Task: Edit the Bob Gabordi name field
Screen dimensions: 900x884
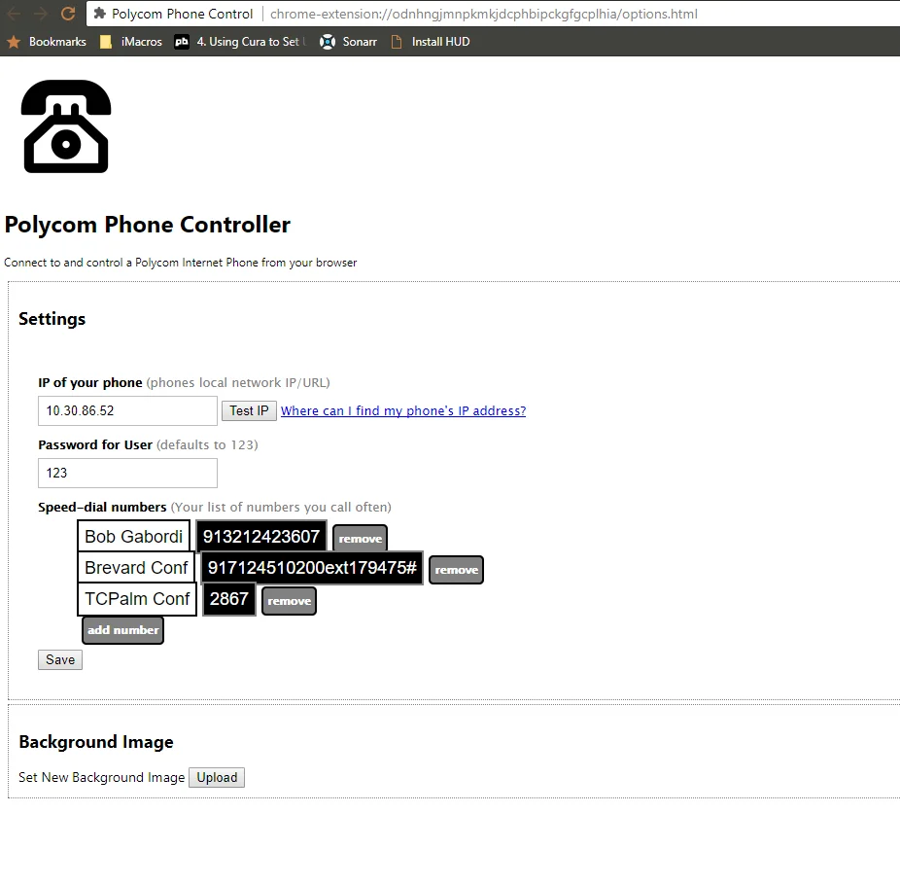Action: pos(134,536)
